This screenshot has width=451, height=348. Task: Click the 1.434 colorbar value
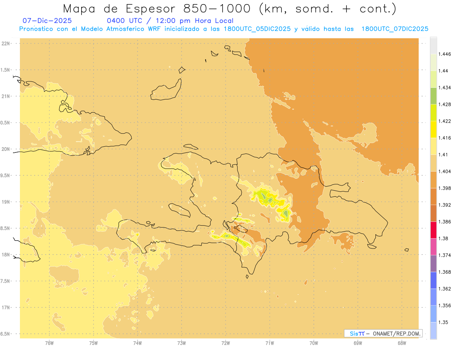coord(445,87)
